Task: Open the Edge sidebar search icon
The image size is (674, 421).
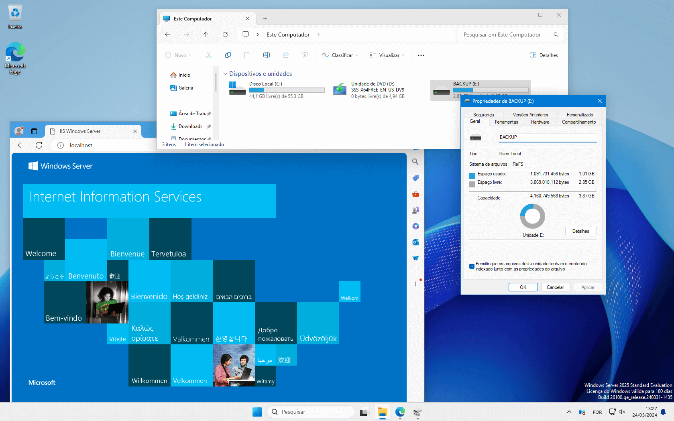Action: click(415, 162)
